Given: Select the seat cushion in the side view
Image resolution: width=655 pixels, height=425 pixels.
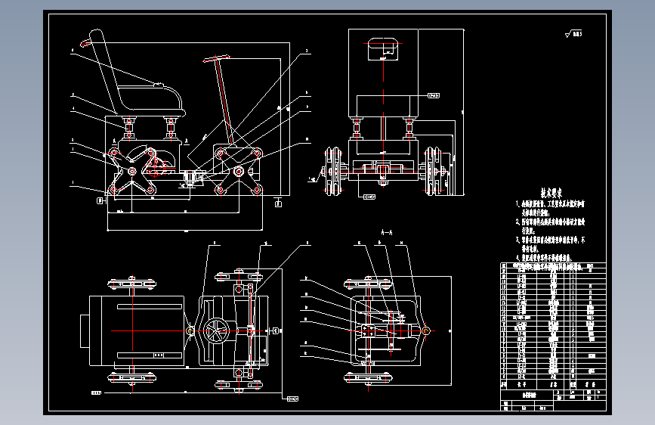Looking at the screenshot, I should [x=151, y=100].
